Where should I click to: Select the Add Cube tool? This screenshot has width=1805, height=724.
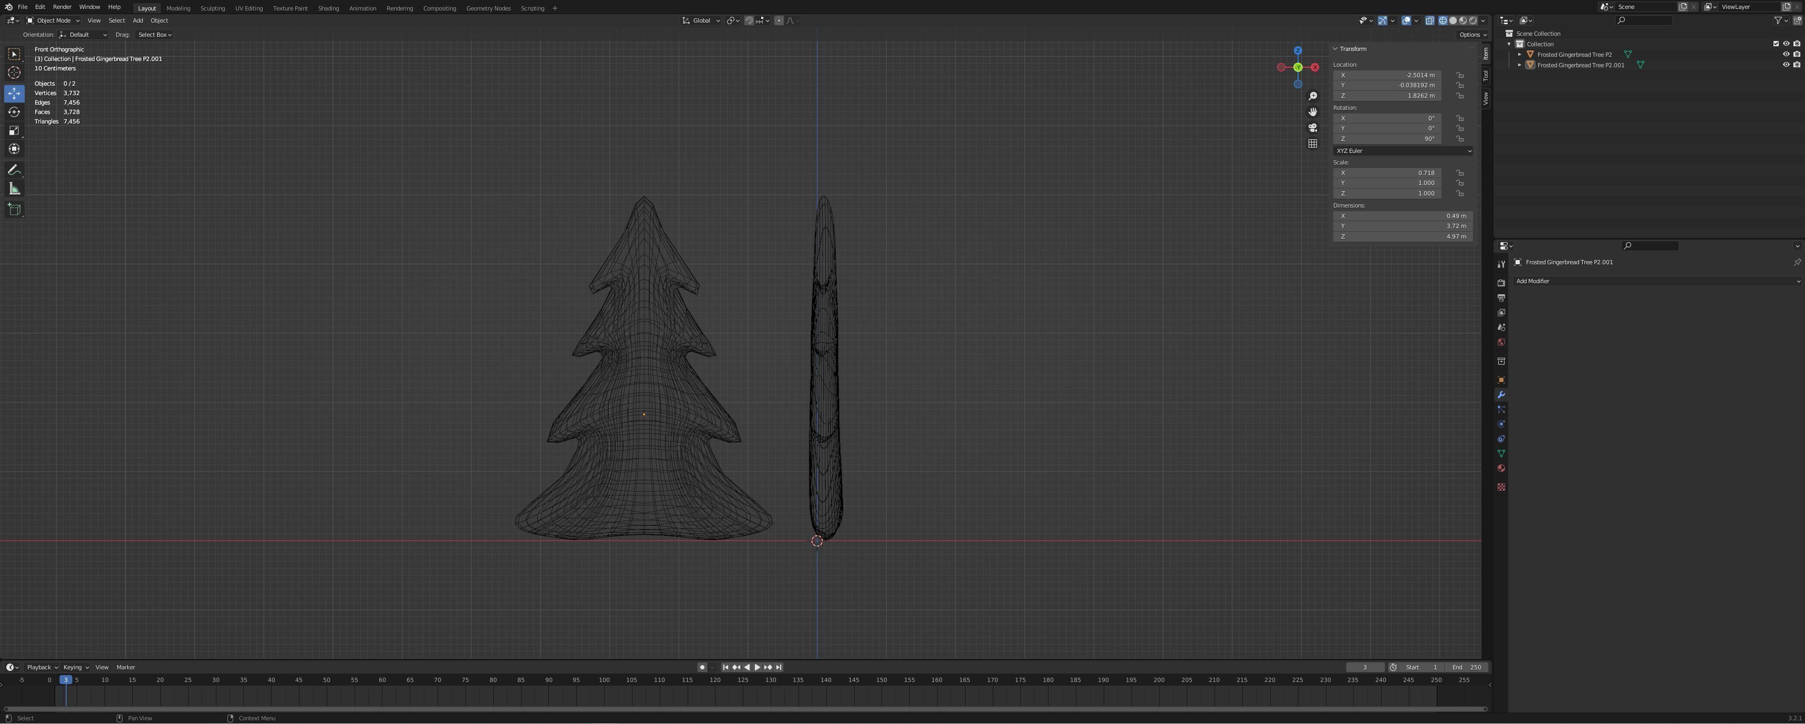point(14,209)
